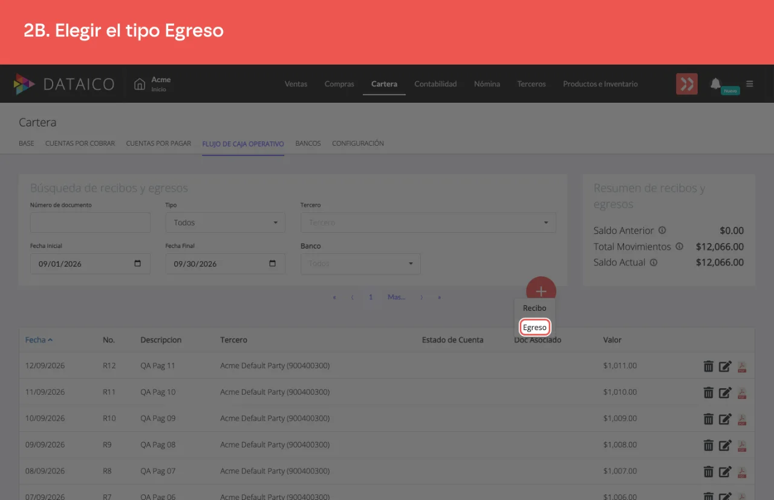This screenshot has height=500, width=774.
Task: Open the Tipo dropdown showing Todos
Action: 225,222
